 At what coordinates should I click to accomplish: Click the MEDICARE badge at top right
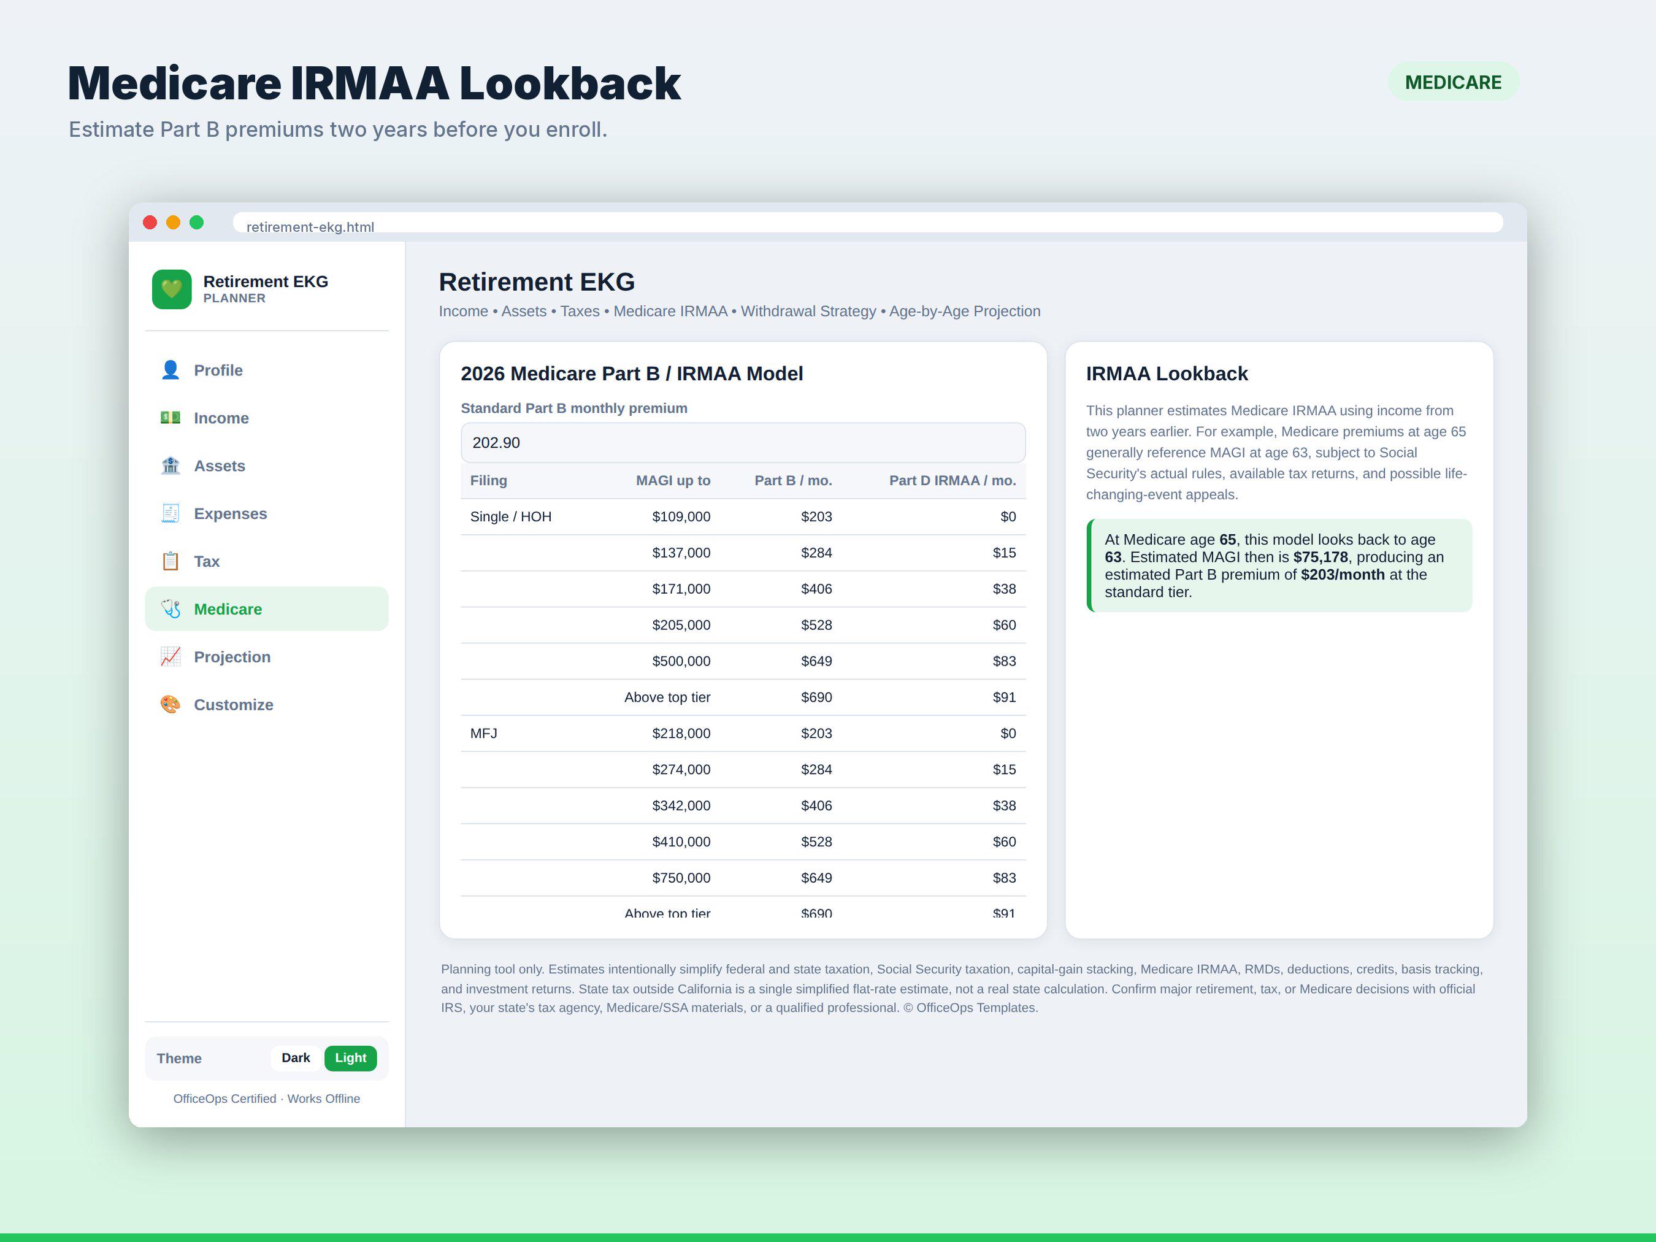[1453, 82]
